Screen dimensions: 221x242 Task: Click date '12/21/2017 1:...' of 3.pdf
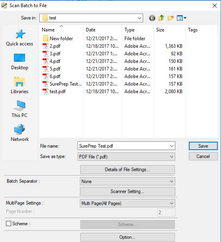(102, 54)
